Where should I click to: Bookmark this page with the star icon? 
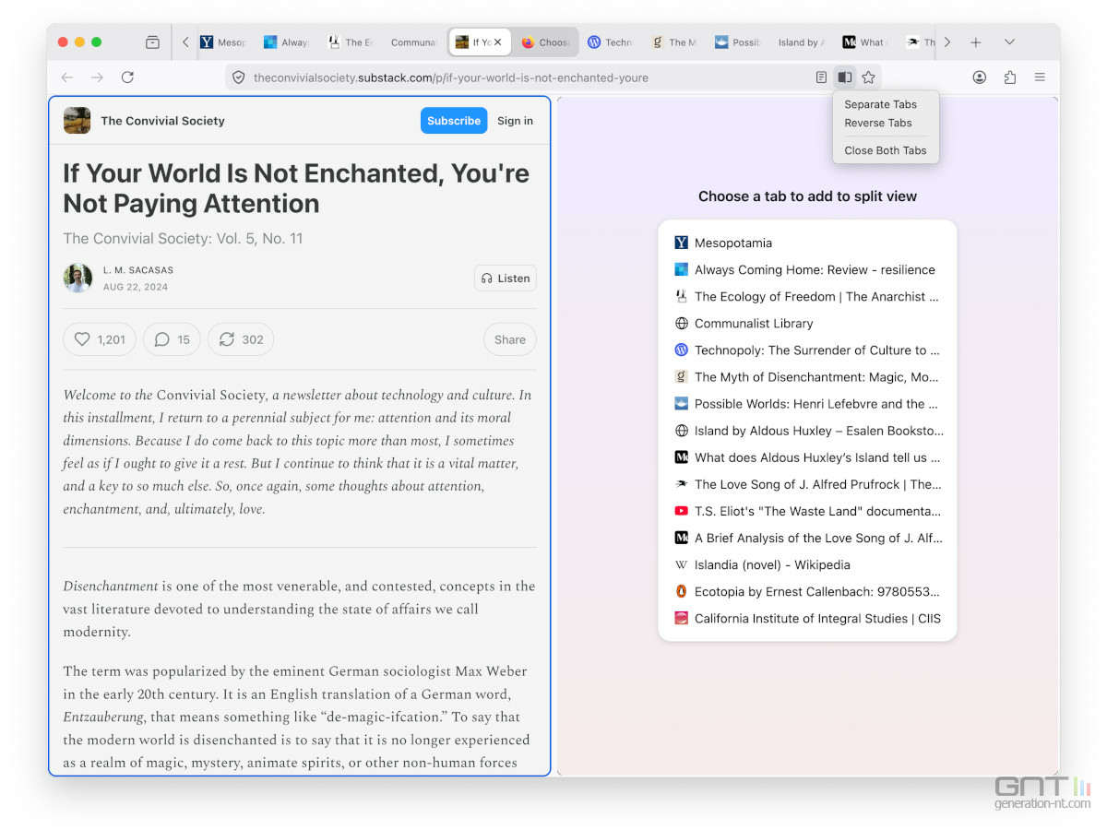[868, 77]
